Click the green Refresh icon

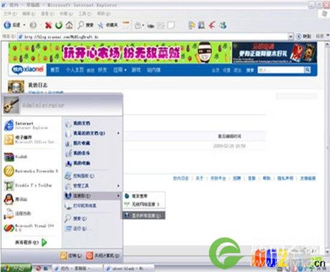pos(59,25)
